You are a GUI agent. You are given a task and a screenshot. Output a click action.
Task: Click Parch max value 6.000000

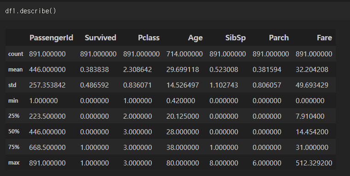[x=267, y=163]
